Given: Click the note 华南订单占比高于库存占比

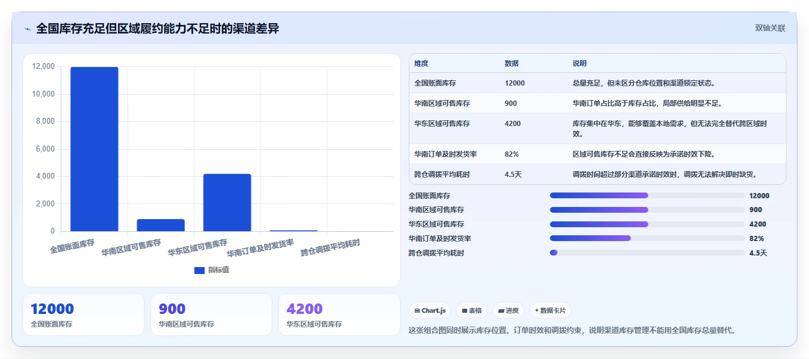Looking at the screenshot, I should coord(647,103).
